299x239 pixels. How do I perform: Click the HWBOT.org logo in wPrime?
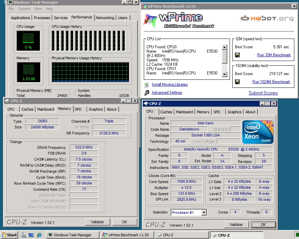pos(267,18)
